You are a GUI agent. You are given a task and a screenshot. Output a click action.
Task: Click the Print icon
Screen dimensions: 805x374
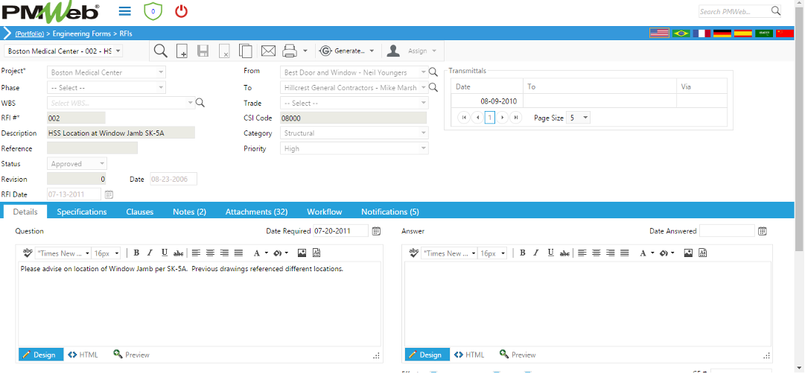290,51
